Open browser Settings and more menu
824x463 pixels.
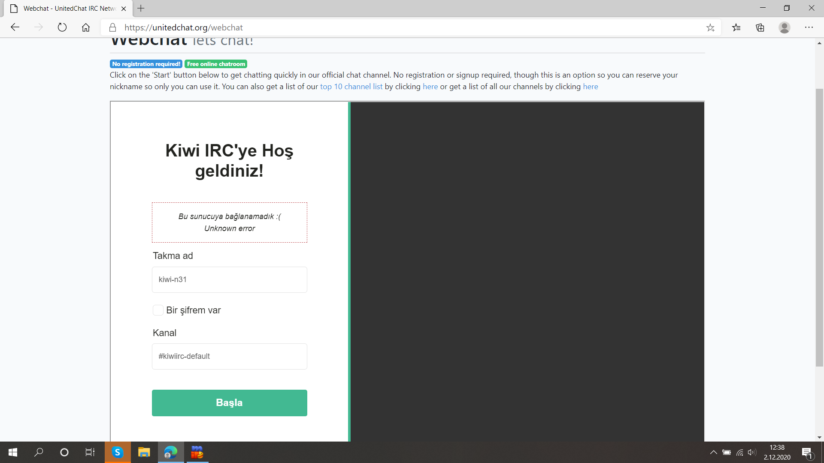coord(809,27)
